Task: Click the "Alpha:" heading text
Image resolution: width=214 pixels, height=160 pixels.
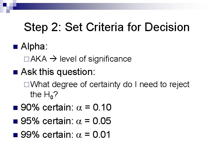Action: (x=35, y=47)
